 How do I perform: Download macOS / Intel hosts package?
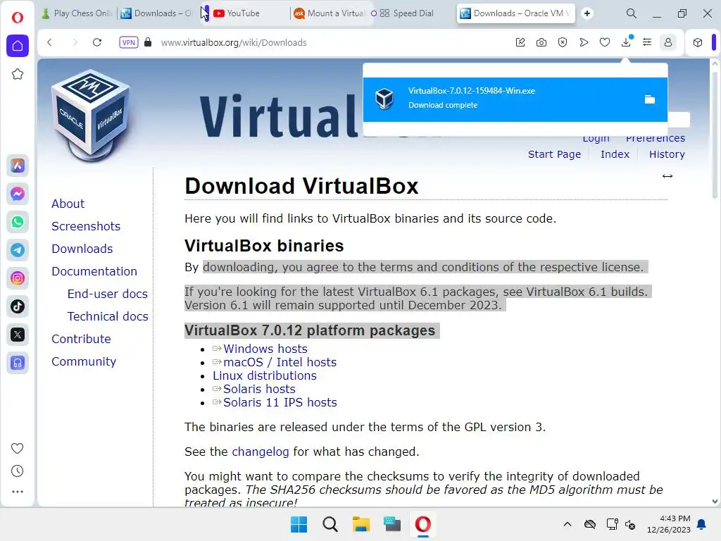(280, 362)
